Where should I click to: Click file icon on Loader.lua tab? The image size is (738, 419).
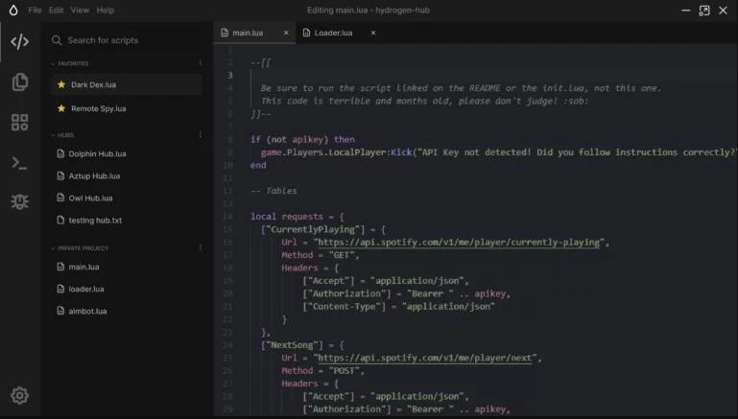(306, 33)
